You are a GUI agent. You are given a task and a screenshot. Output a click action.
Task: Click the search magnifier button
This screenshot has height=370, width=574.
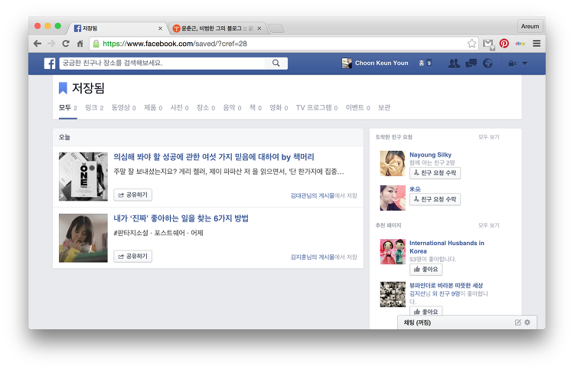(276, 63)
